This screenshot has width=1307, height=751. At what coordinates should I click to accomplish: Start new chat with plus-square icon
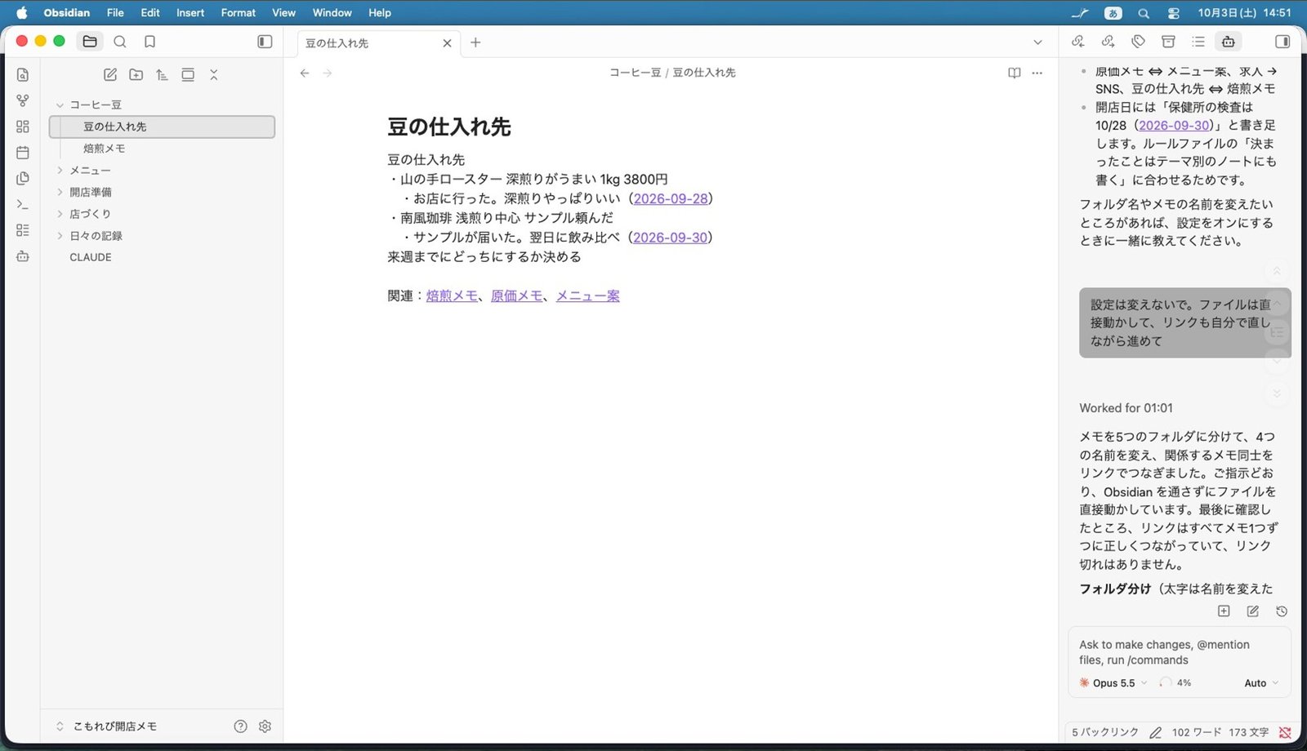tap(1224, 611)
